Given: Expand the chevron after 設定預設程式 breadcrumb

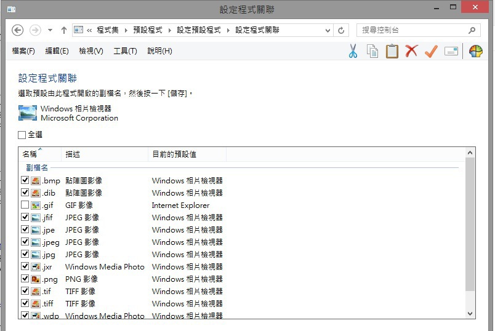Looking at the screenshot, I should (228, 30).
